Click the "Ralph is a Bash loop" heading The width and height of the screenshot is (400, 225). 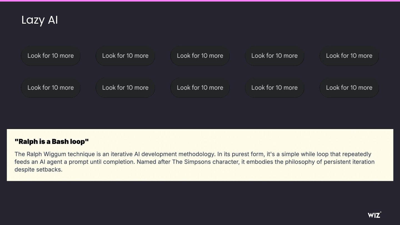[x=52, y=142]
